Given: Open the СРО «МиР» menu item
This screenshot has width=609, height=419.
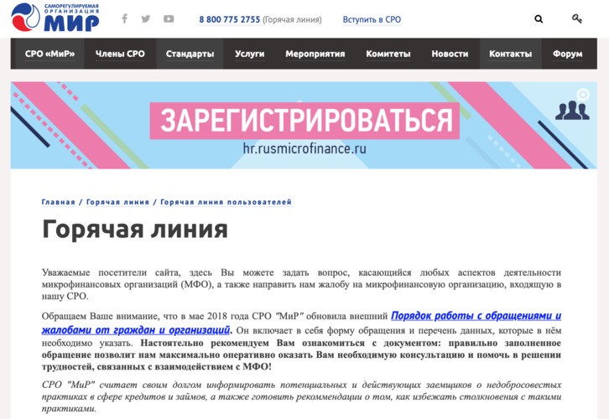Looking at the screenshot, I should coord(50,54).
